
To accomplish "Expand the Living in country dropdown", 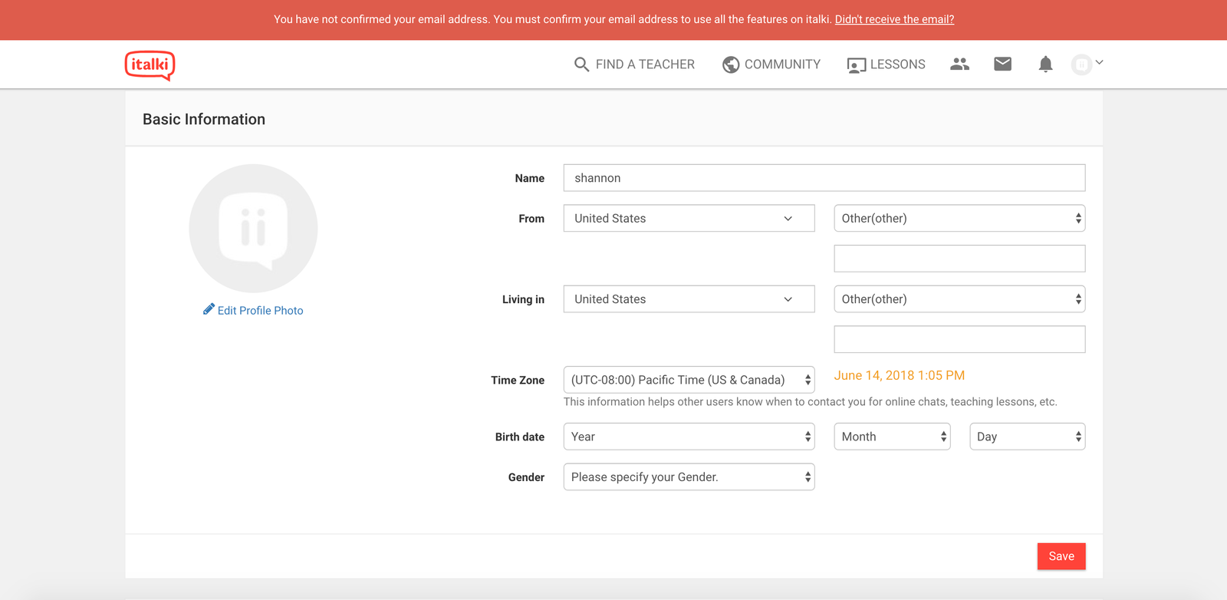I will [689, 299].
